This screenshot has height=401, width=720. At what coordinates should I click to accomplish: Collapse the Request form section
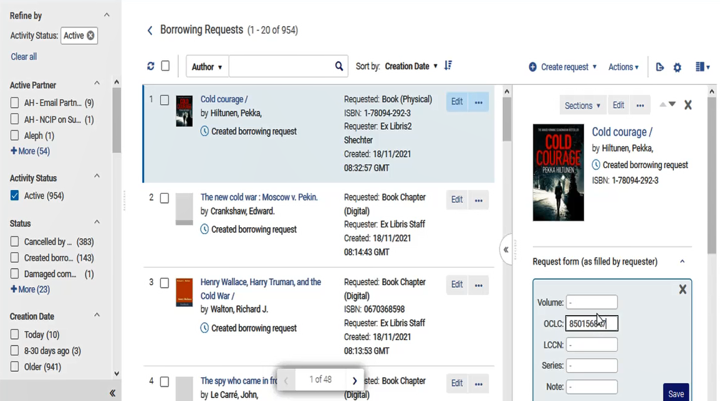coord(683,262)
